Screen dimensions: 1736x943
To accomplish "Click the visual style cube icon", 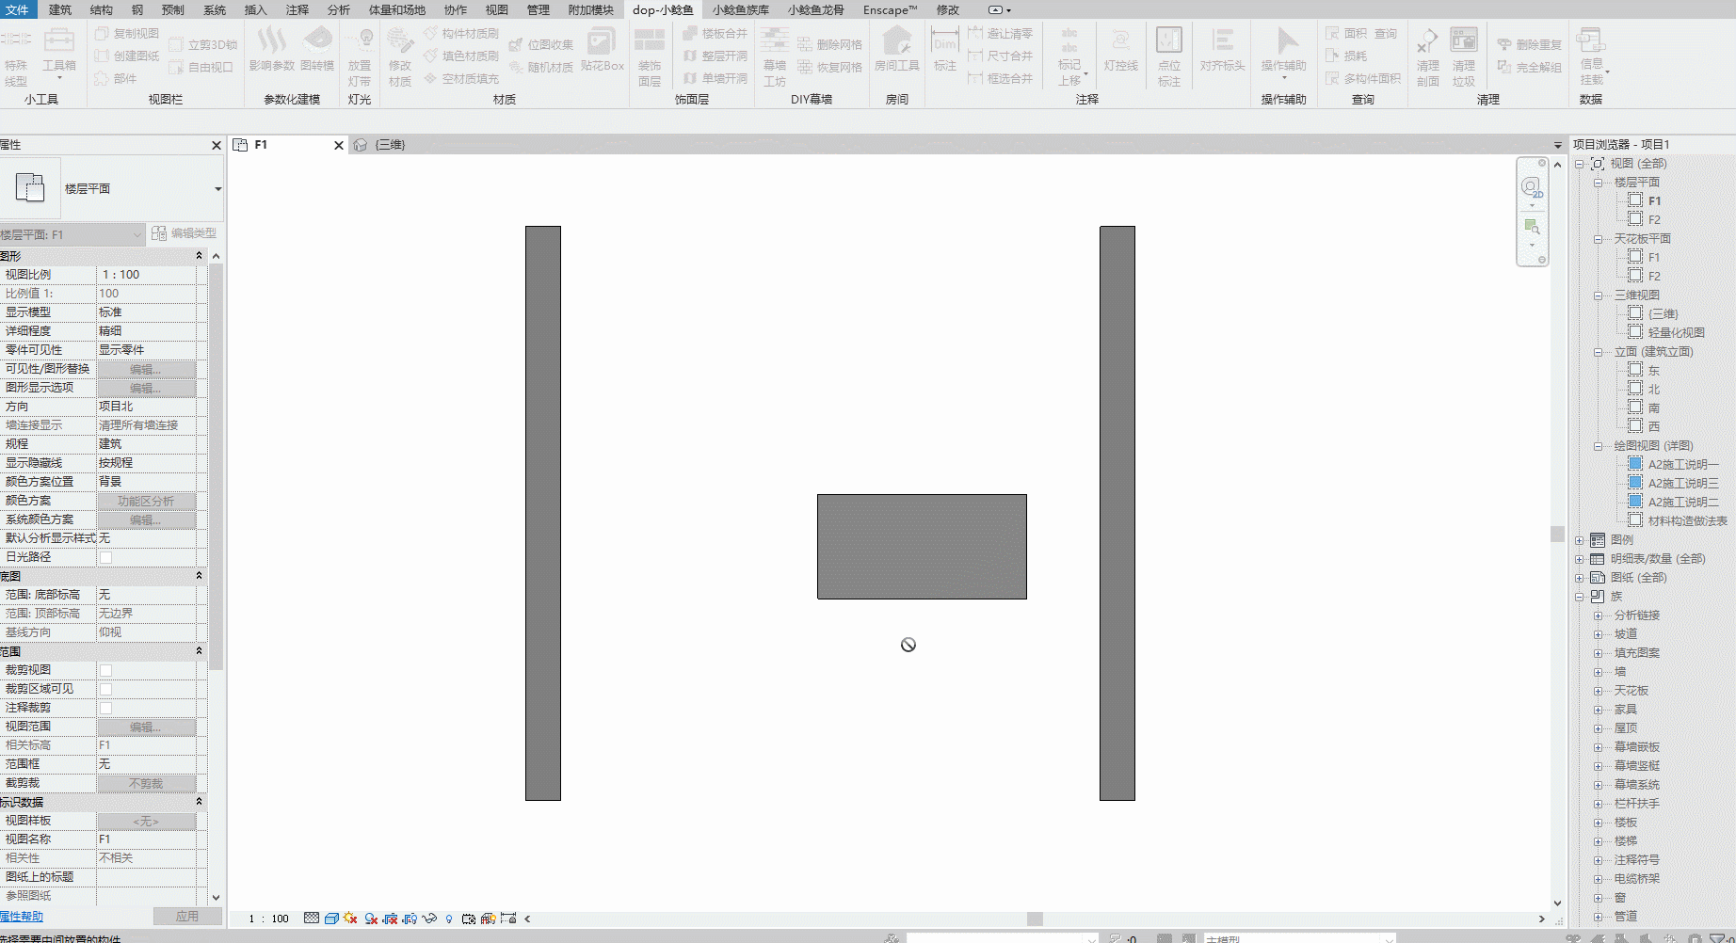I will coord(331,919).
